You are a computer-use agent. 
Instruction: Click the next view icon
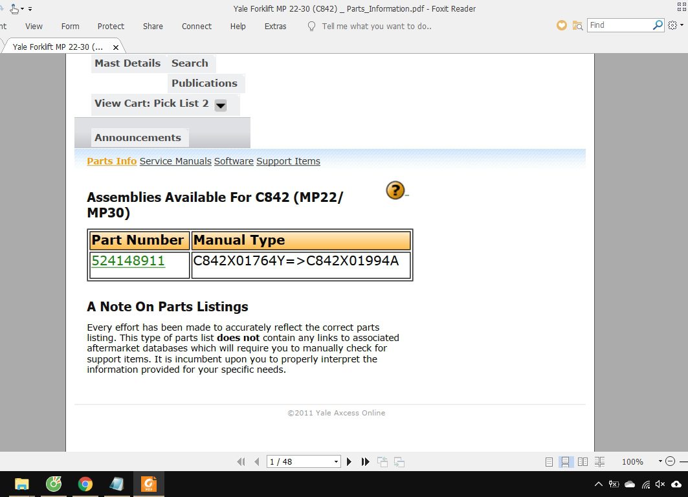coord(399,461)
